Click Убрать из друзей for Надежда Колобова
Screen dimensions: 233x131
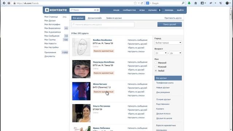136,70
